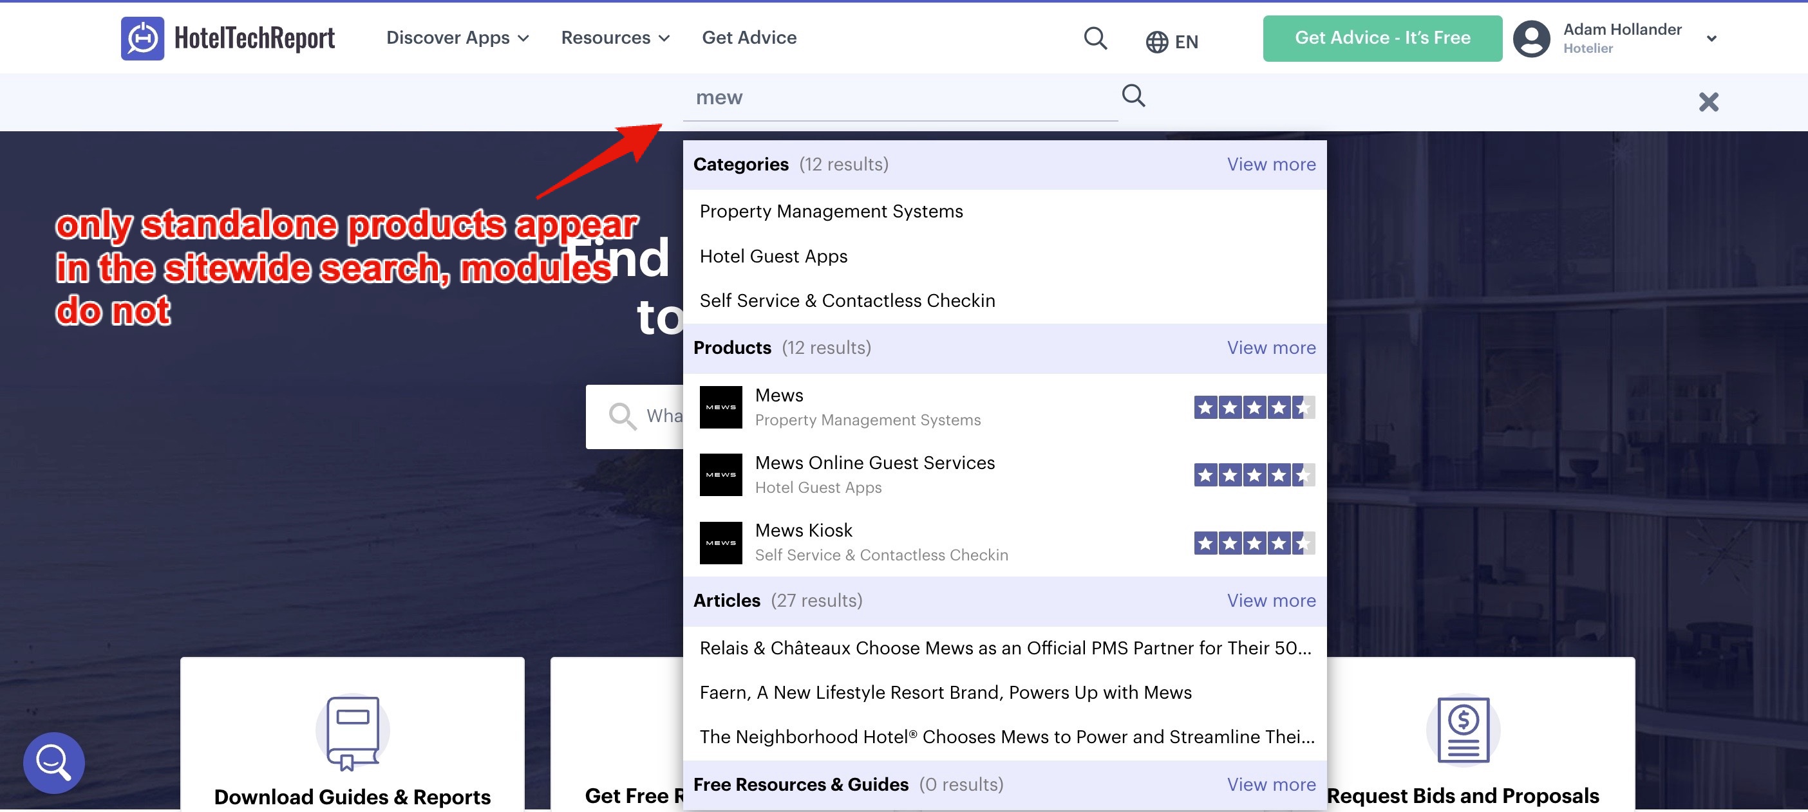Click the 'mew' search input field

(898, 97)
